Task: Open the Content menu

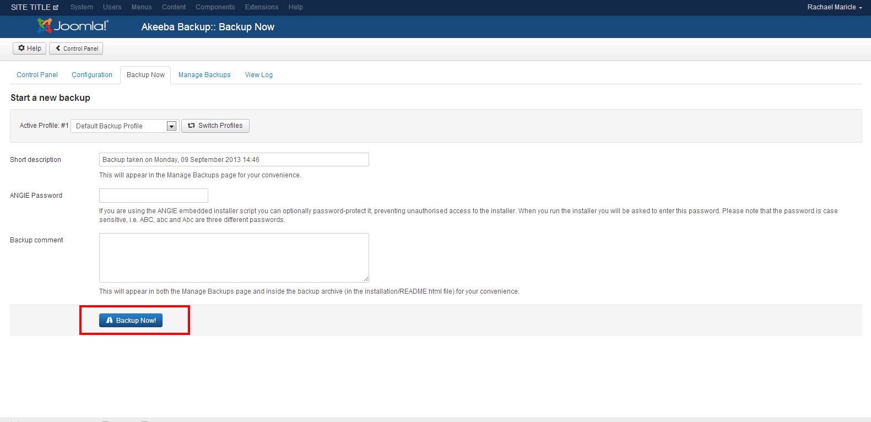Action: pos(174,7)
